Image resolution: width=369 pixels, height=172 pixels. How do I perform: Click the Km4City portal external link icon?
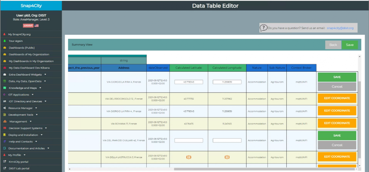(5, 162)
